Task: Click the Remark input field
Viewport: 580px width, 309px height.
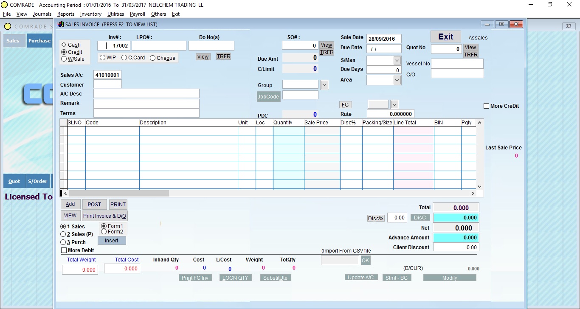Action: pos(146,104)
